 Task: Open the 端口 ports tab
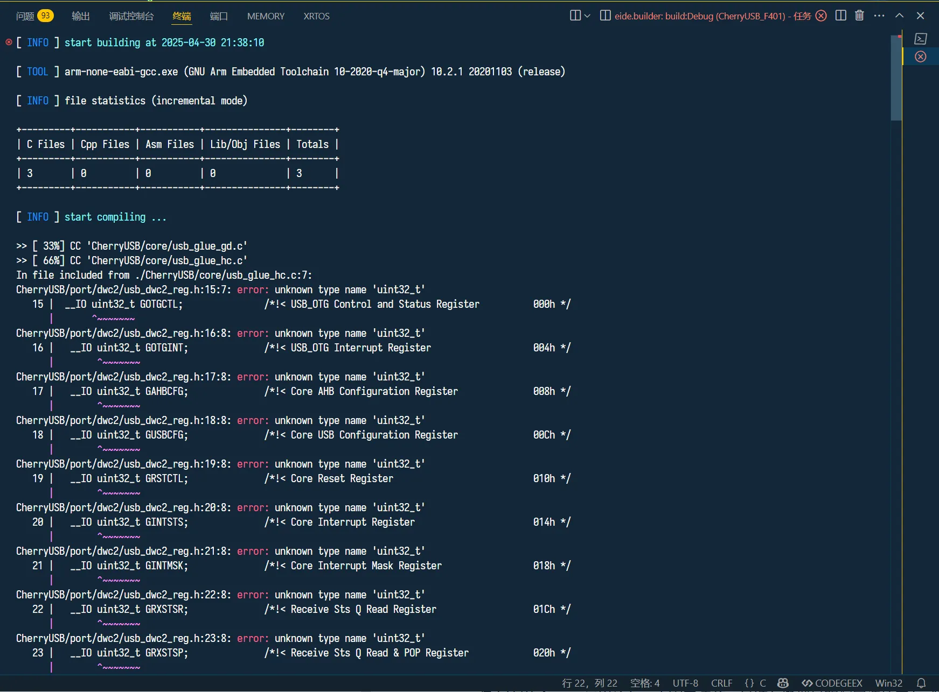[x=219, y=16]
